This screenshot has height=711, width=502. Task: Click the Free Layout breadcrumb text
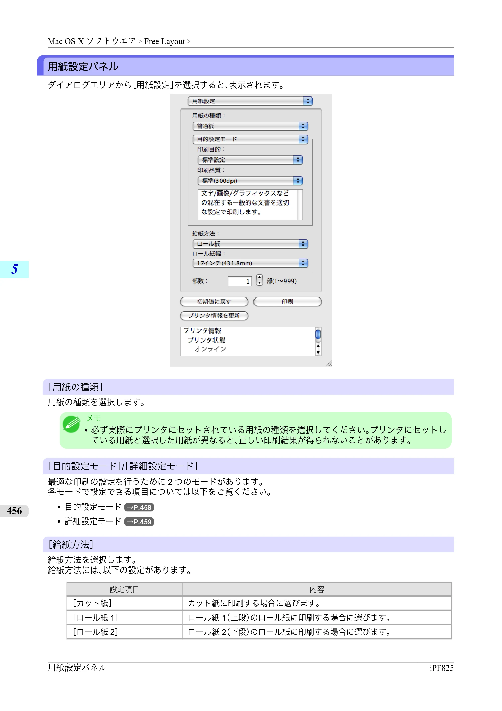pos(165,41)
